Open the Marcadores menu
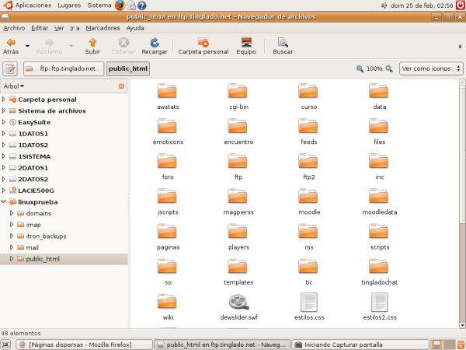Image resolution: width=466 pixels, height=350 pixels. (103, 28)
